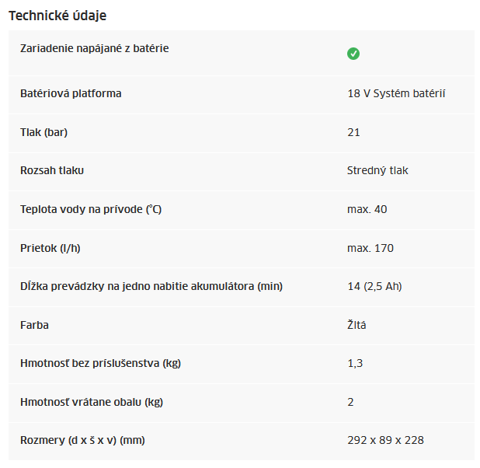
Task: Select the pressure value 21
Action: click(353, 132)
